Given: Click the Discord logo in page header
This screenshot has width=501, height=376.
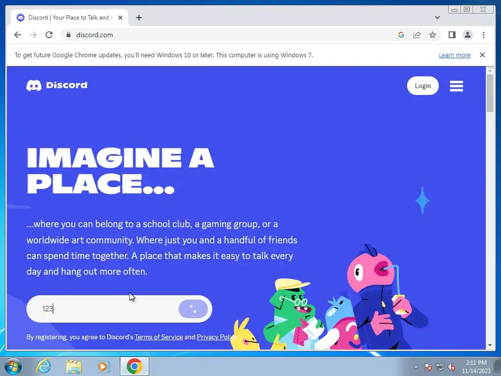Looking at the screenshot, I should [57, 85].
